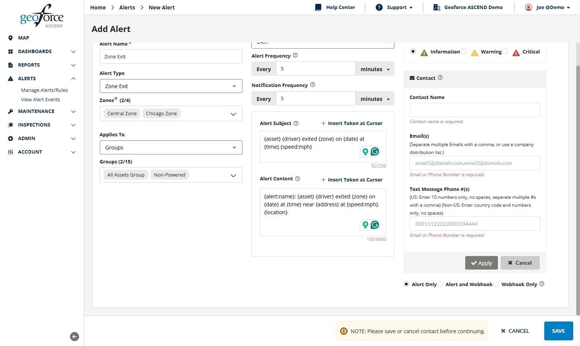Click Insert Token at Cursor for Alert Subject
Viewport: 580px width, 346px height.
[x=352, y=123]
